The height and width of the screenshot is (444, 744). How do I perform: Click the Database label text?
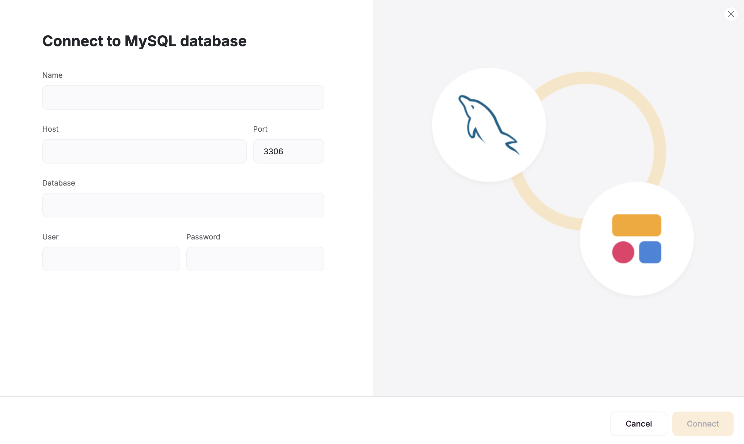pos(59,183)
